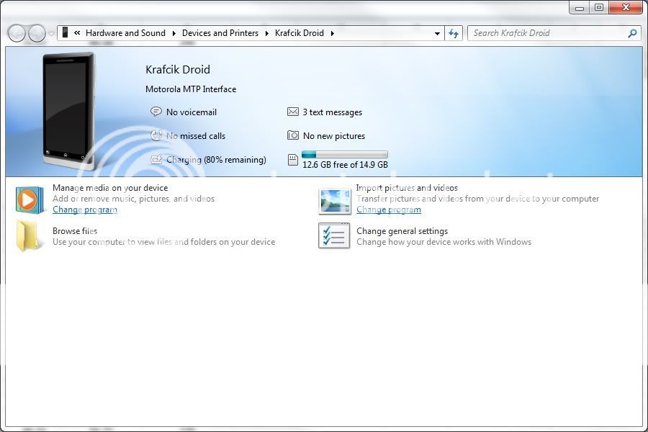Click the Refresh button beside address bar

click(454, 33)
